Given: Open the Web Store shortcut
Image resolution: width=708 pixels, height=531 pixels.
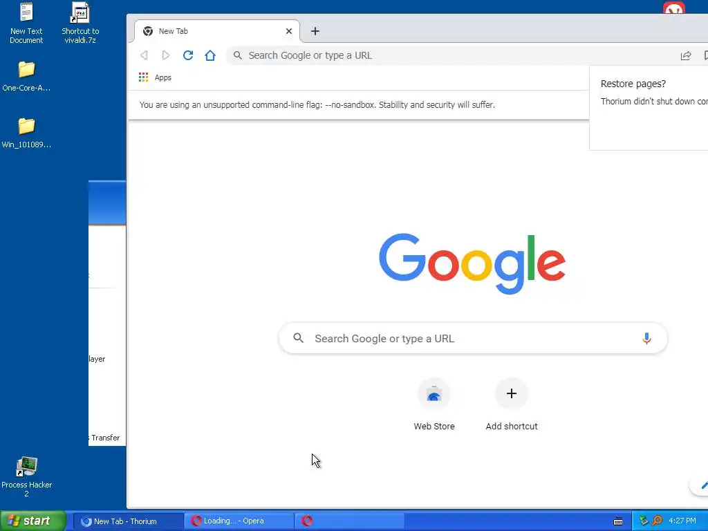Looking at the screenshot, I should (434, 405).
